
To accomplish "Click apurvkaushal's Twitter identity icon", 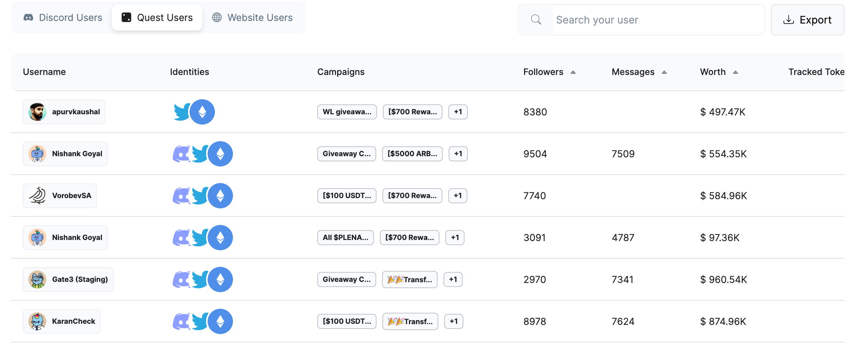I will 181,112.
